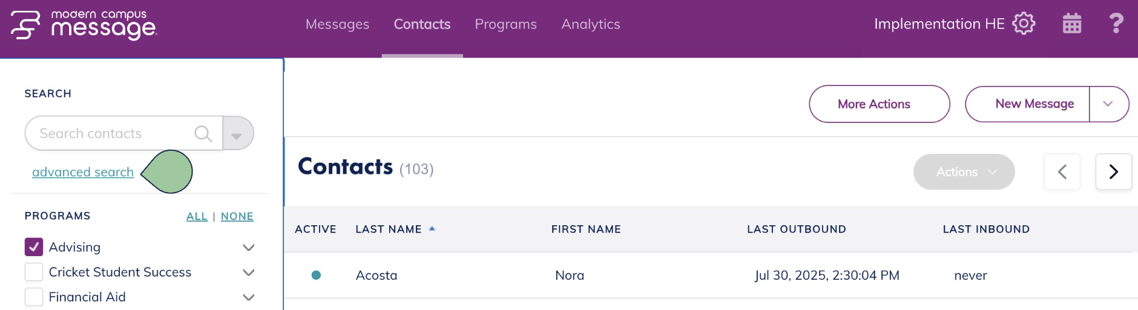Switch to the Messages tab
The image size is (1138, 310).
pyautogui.click(x=337, y=24)
